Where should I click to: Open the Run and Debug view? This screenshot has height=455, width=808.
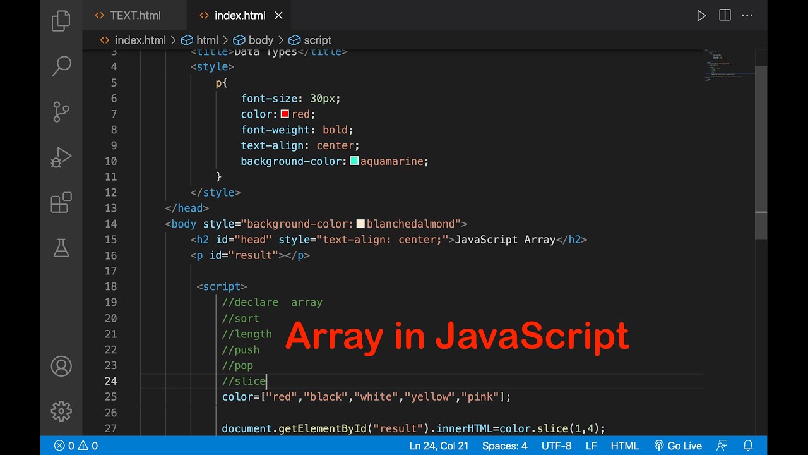(61, 157)
